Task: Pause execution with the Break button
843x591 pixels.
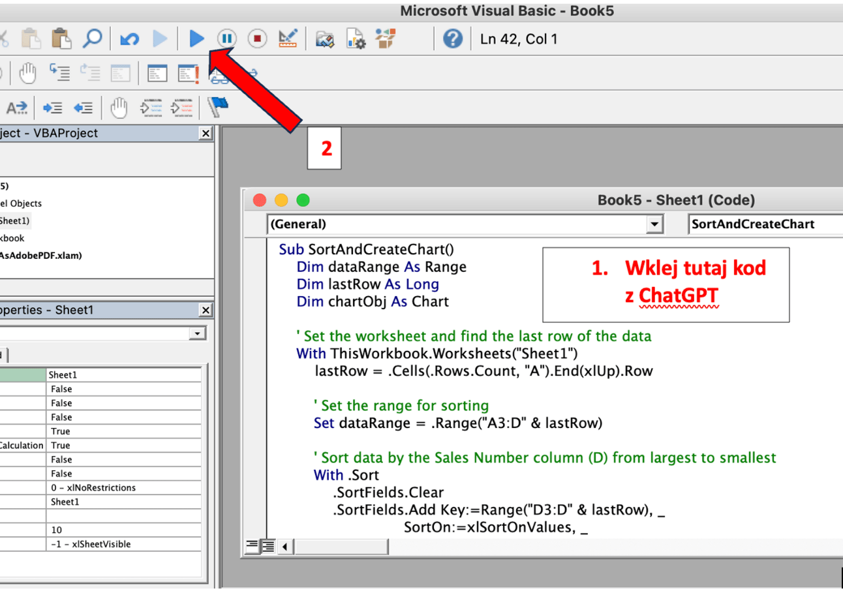Action: click(226, 39)
